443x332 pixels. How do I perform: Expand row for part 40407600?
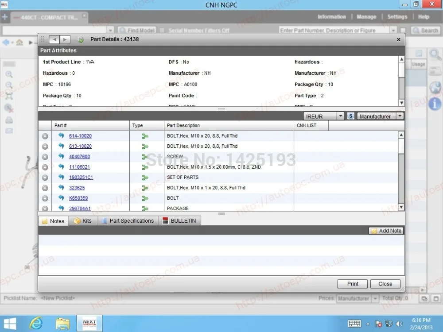45,157
